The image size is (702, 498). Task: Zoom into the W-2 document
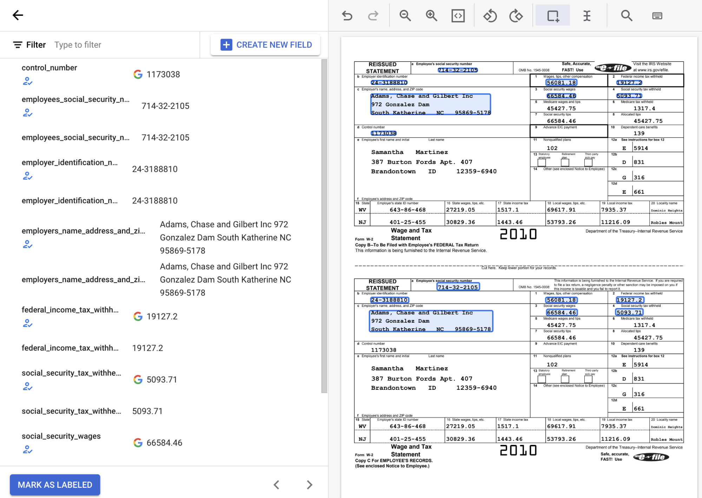point(432,15)
